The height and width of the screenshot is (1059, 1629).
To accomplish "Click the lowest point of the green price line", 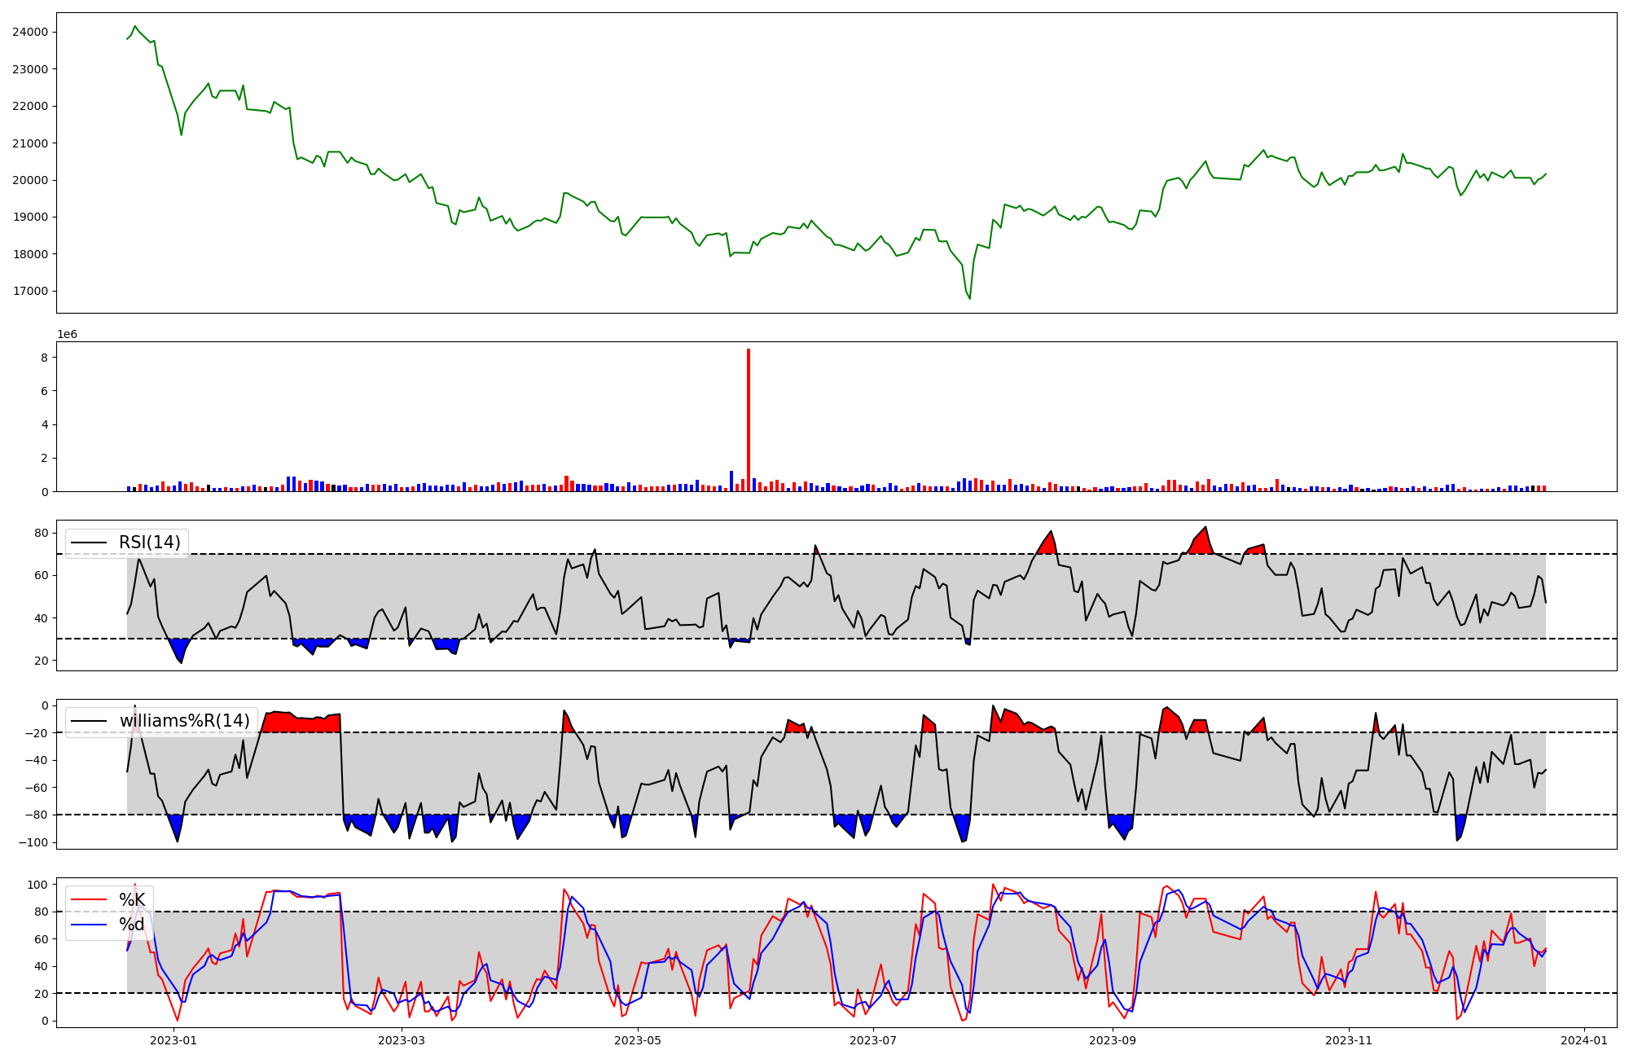I will [x=969, y=298].
